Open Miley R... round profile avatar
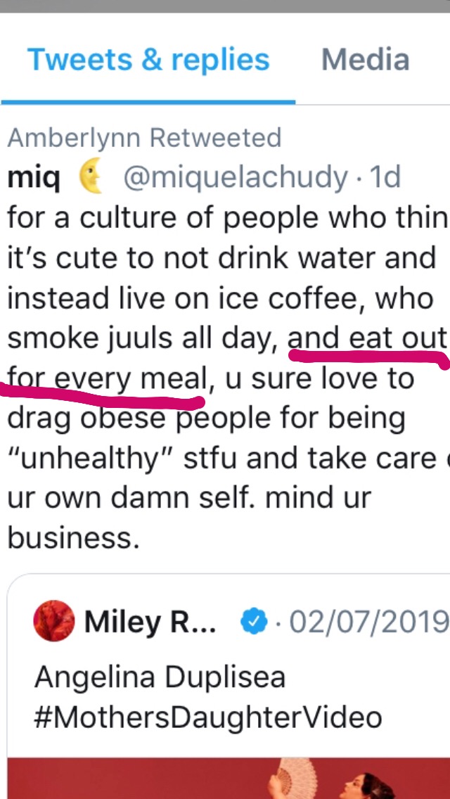The image size is (450, 799). [x=54, y=620]
